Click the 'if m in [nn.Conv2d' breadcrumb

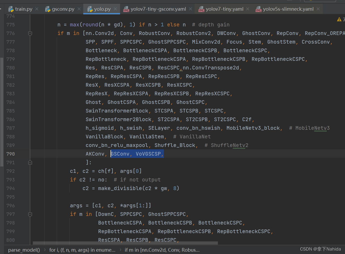click(x=162, y=250)
